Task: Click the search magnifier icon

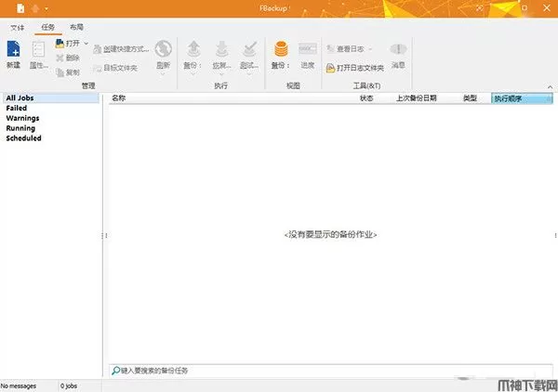Action: 115,371
